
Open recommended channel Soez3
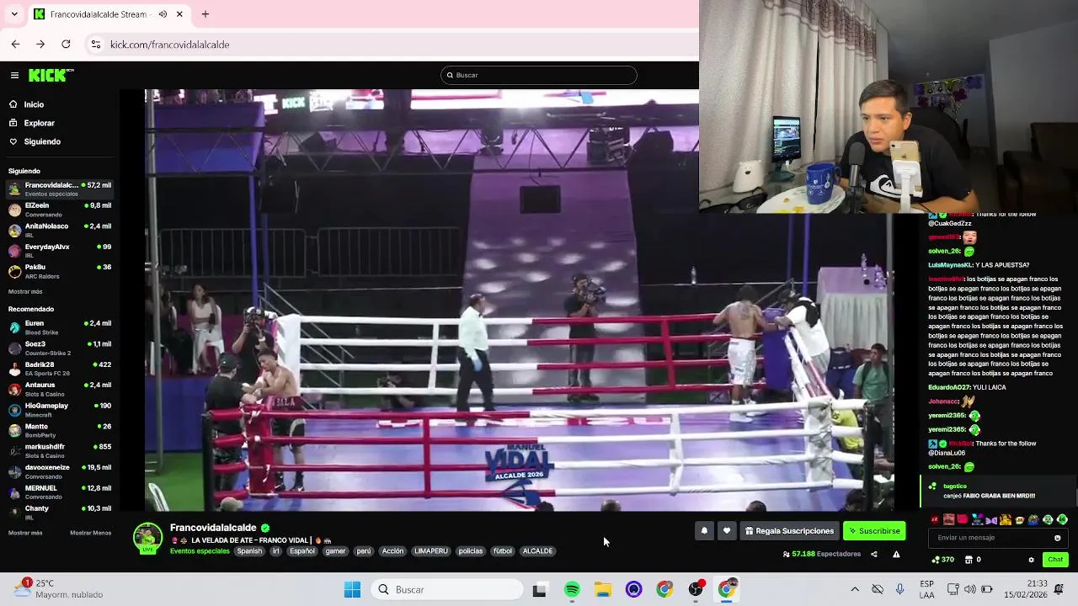point(59,348)
